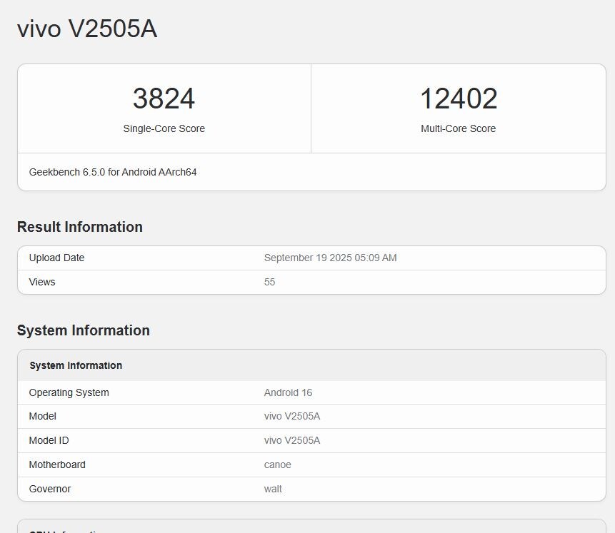Select vivo V2505A in the Model row
The height and width of the screenshot is (533, 615).
(x=292, y=416)
